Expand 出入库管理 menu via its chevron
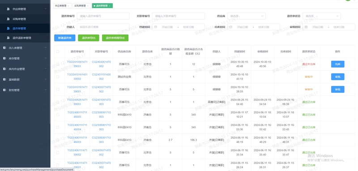 tap(46, 48)
